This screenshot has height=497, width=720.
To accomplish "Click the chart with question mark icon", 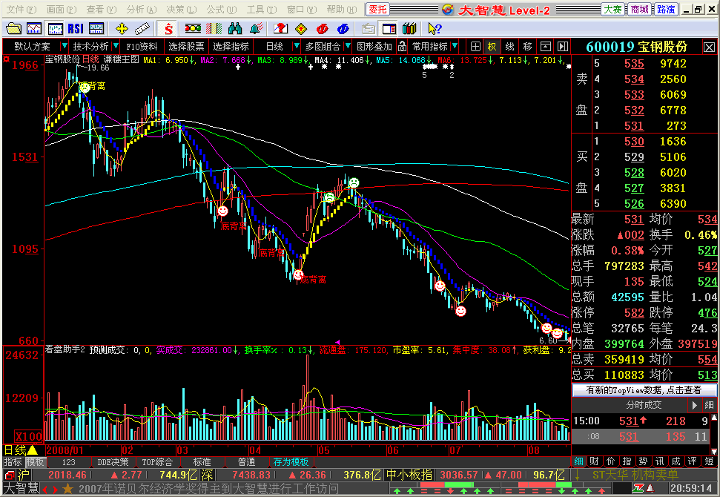I will click(x=280, y=29).
